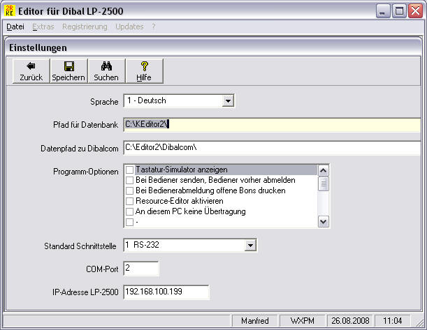Image resolution: width=427 pixels, height=330 pixels.
Task: Enable Tastatur-Simulator anzeigen checkbox
Action: pyautogui.click(x=130, y=170)
